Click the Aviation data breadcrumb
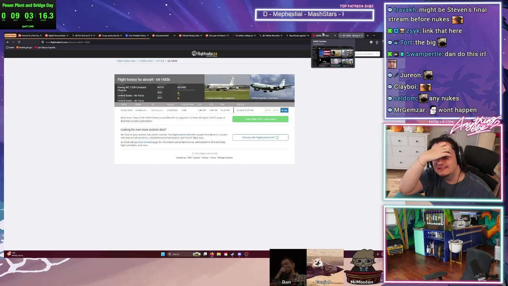508x286 pixels. click(146, 61)
